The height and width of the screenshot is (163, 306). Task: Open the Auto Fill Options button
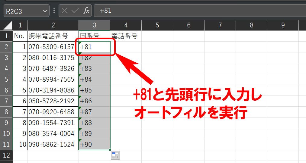tap(115, 155)
